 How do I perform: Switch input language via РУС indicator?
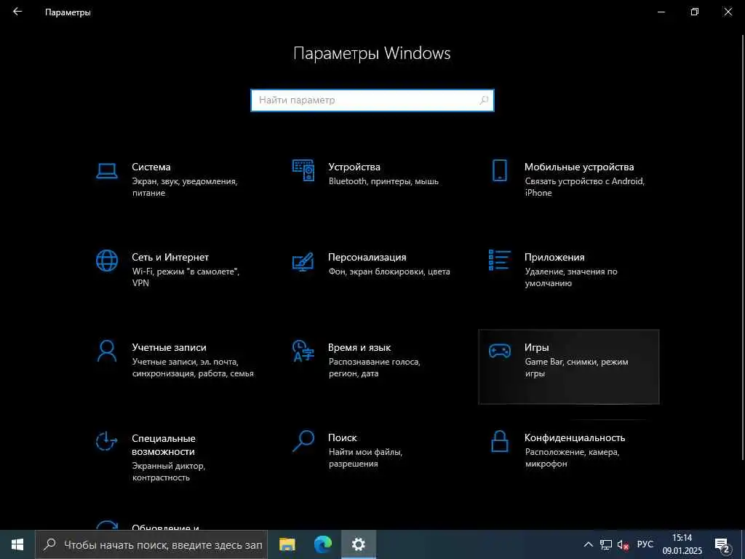pos(645,544)
